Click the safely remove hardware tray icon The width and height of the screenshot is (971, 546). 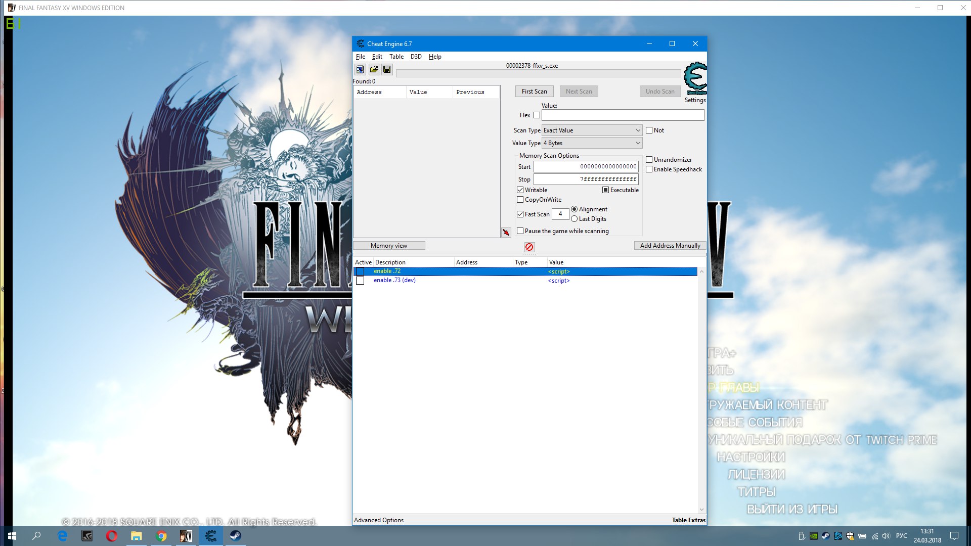click(802, 536)
